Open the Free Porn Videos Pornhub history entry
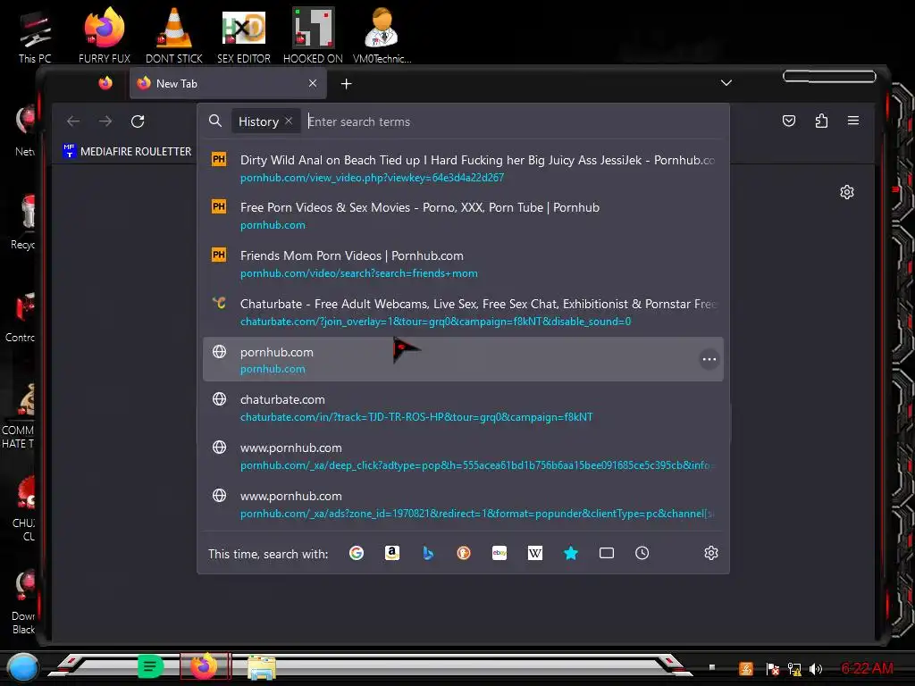The height and width of the screenshot is (686, 915). (463, 216)
